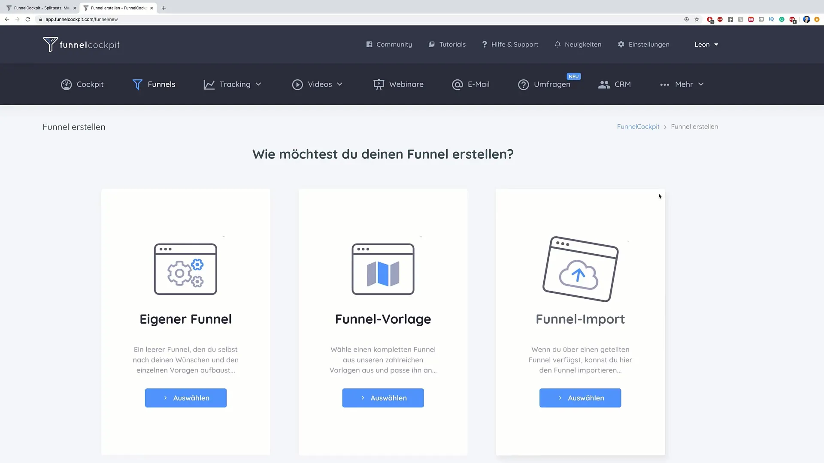
Task: Click the Cockpit navigation icon
Action: [66, 84]
